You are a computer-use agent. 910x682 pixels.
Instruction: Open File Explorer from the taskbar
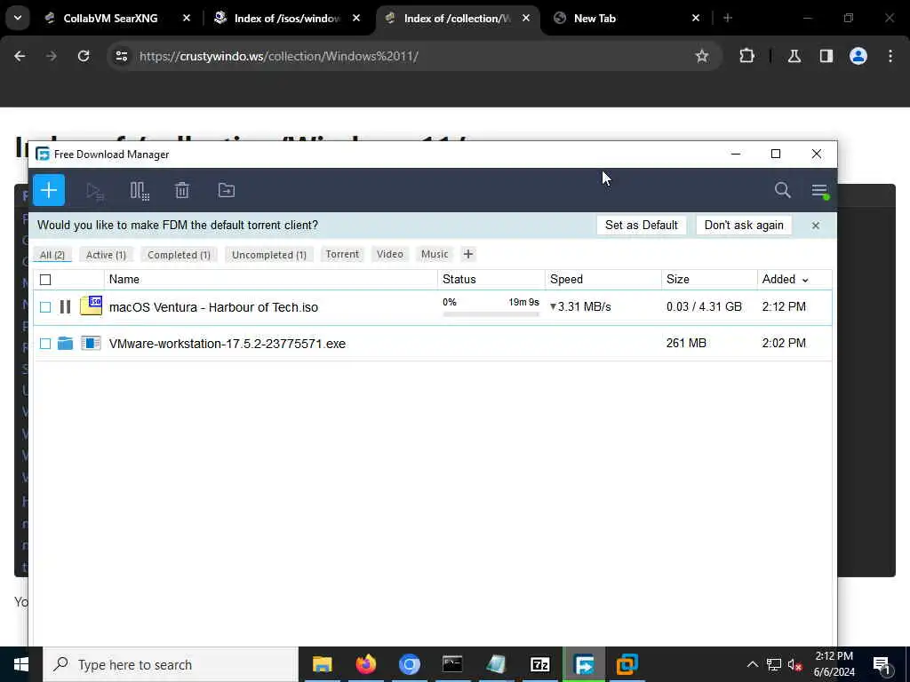tap(322, 664)
